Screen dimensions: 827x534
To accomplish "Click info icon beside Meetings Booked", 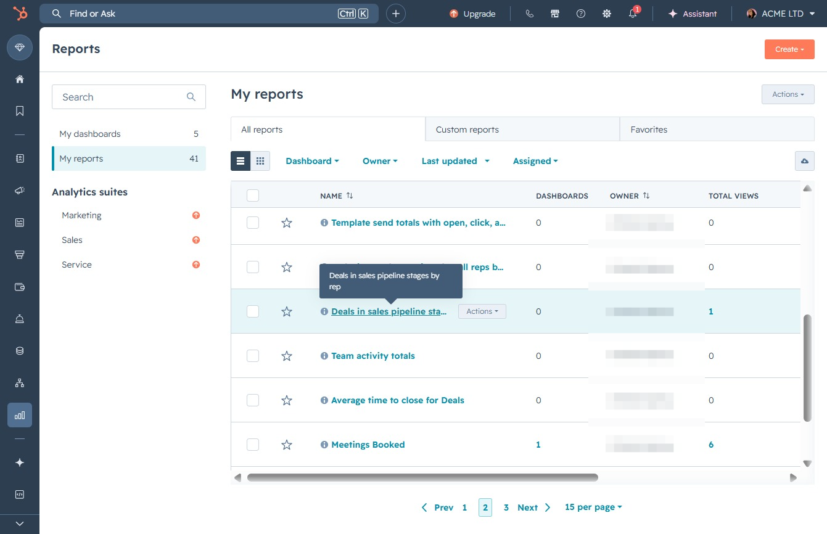I will click(x=324, y=445).
